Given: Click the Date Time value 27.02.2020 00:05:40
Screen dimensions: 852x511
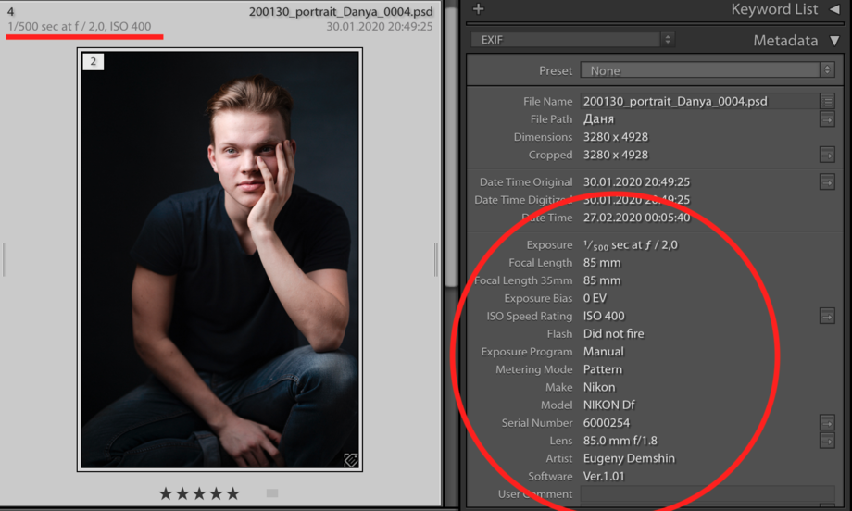Looking at the screenshot, I should pos(636,218).
